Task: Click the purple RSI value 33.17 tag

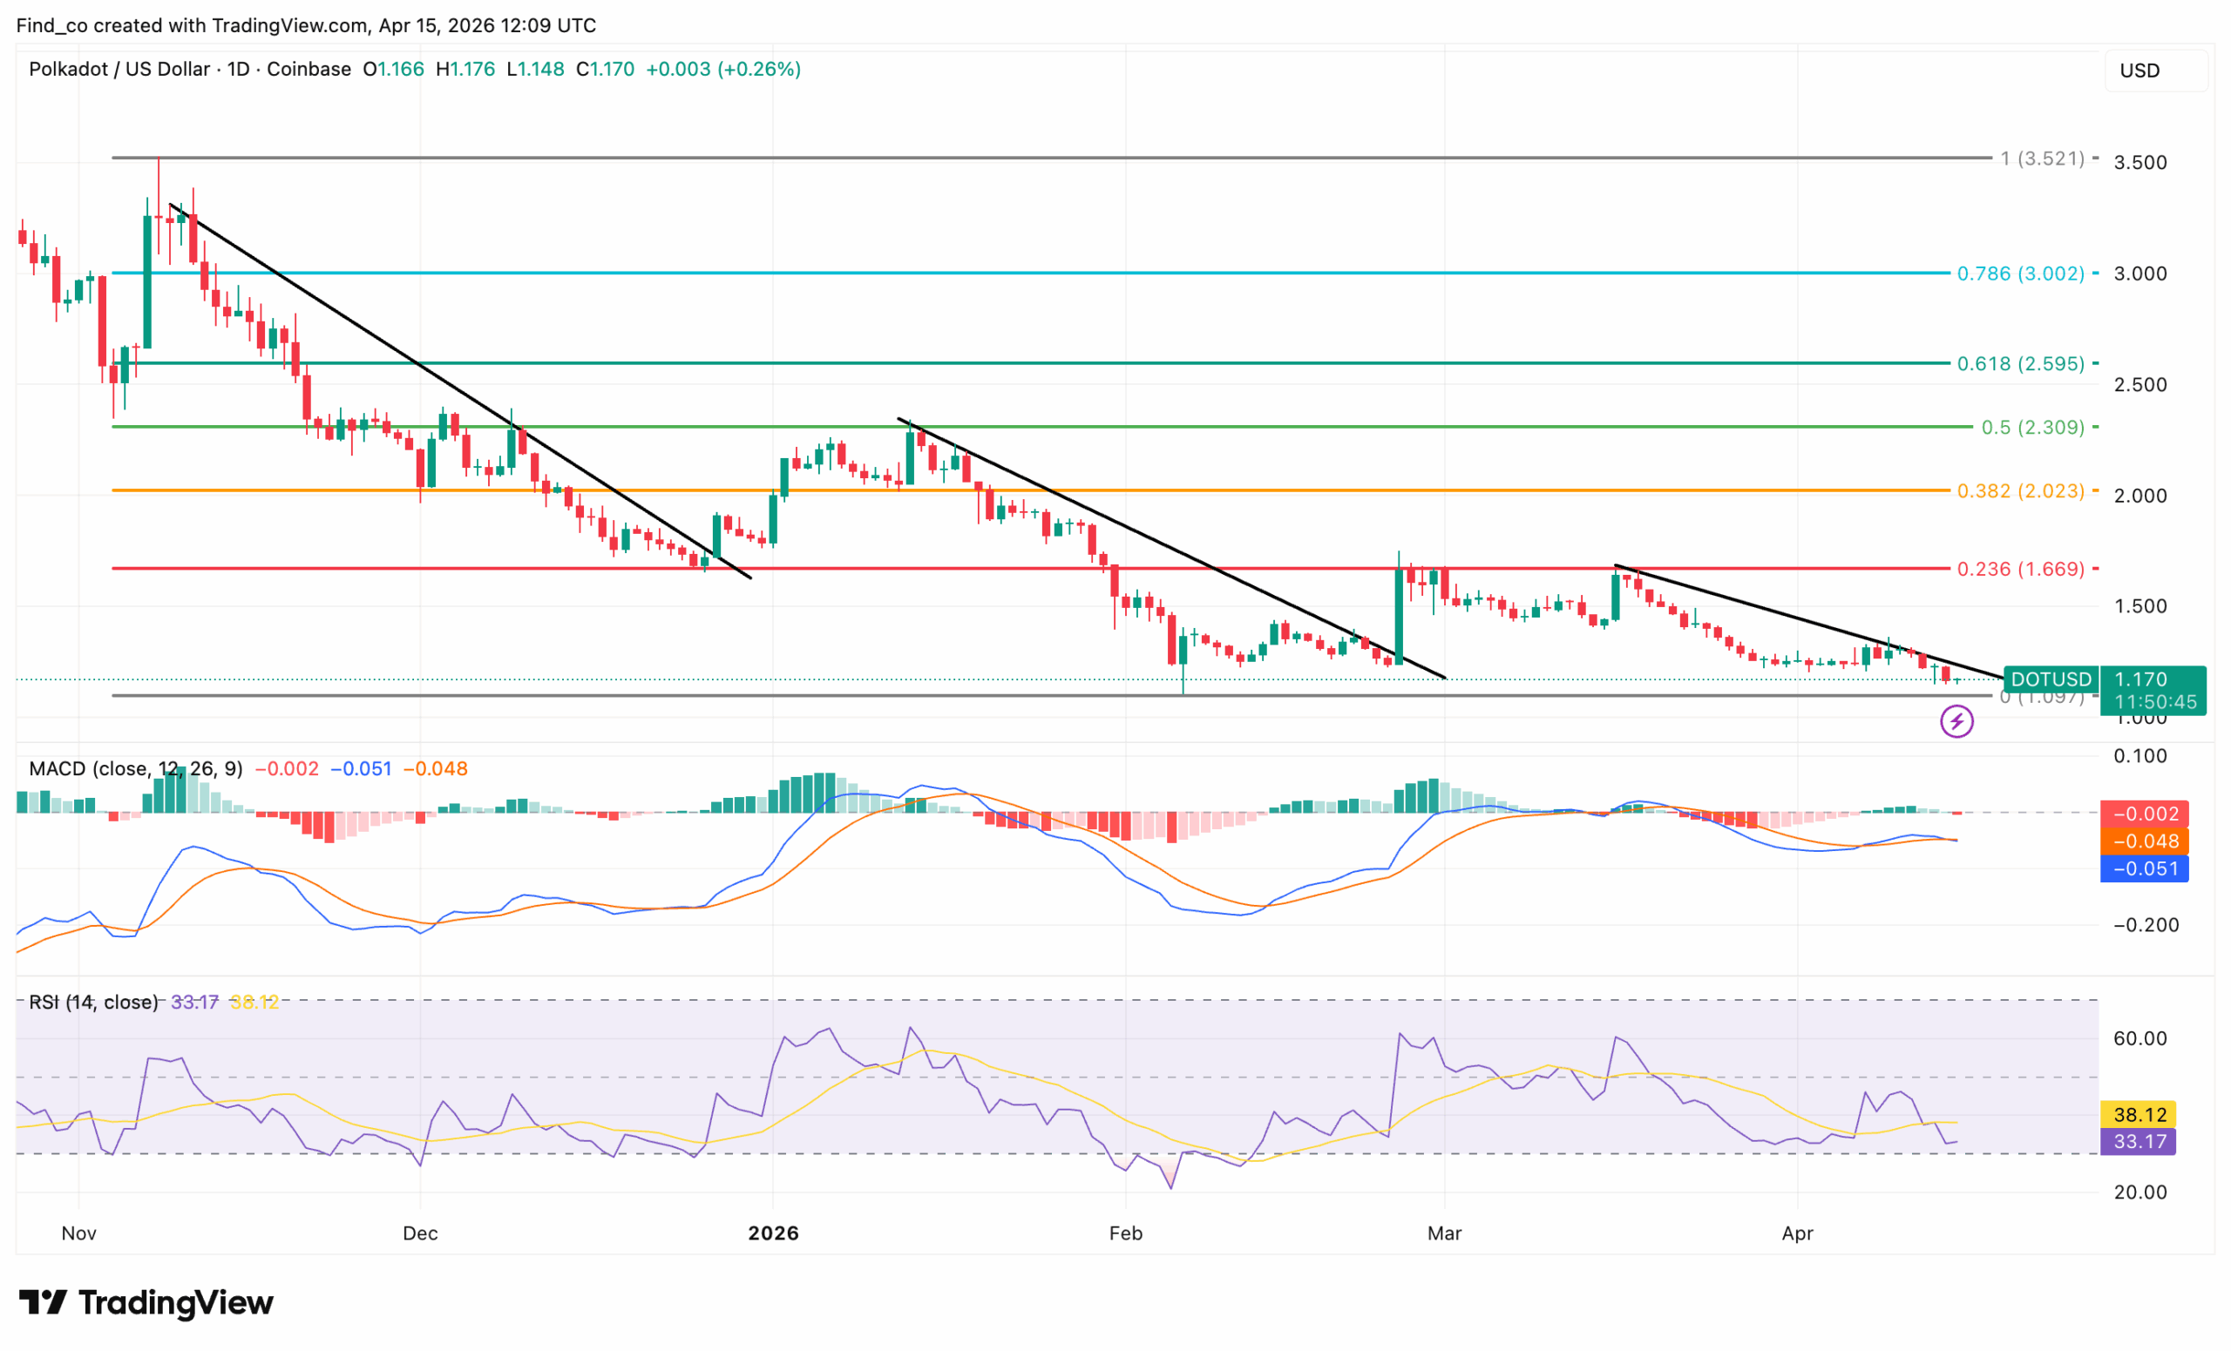Action: [2138, 1141]
